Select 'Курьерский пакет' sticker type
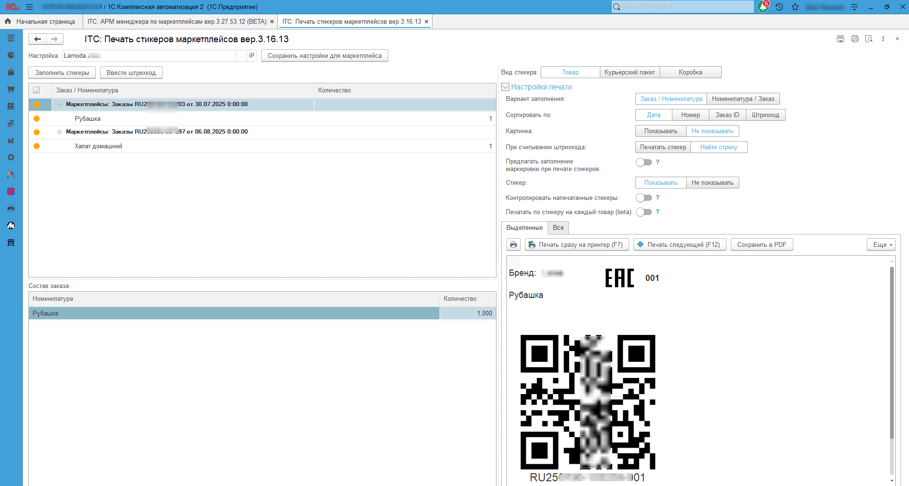909x486 pixels. (630, 72)
